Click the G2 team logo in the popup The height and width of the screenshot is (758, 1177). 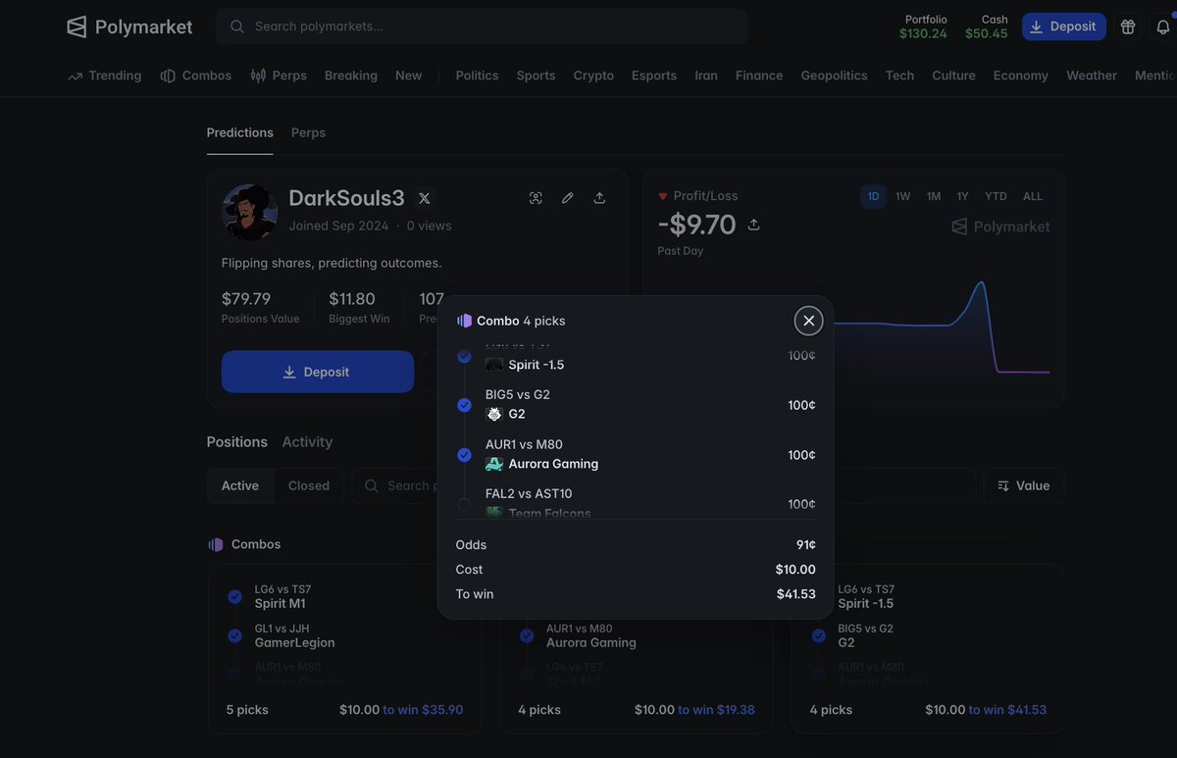pos(494,414)
